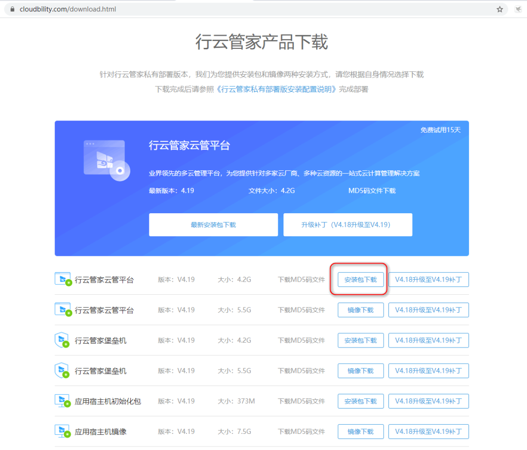527x450 pixels.
Task: Click the 应用宿主机镜像 row name
Action: (101, 432)
